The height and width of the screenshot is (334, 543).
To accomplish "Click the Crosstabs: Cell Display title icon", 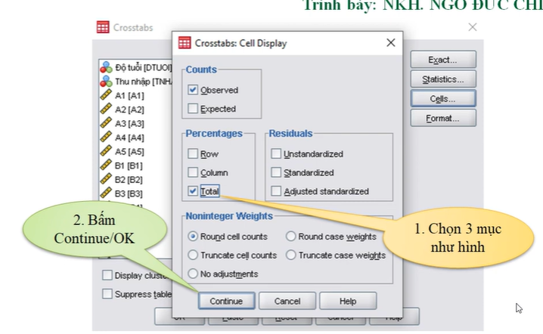I will (x=185, y=43).
